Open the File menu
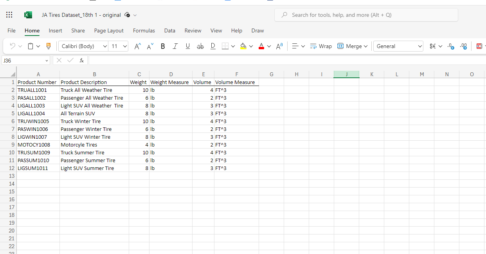 (12, 30)
